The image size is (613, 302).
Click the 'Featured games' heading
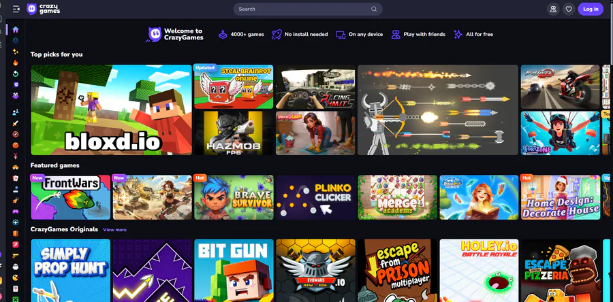point(55,165)
